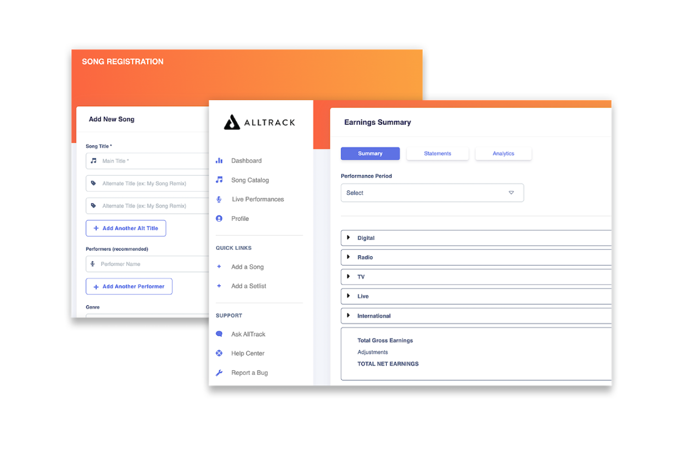Image resolution: width=678 pixels, height=467 pixels.
Task: Expand the TV earnings row
Action: (349, 277)
